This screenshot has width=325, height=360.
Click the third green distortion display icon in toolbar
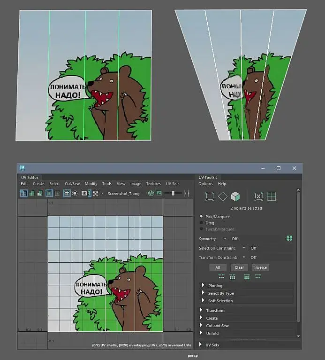[x=40, y=193]
